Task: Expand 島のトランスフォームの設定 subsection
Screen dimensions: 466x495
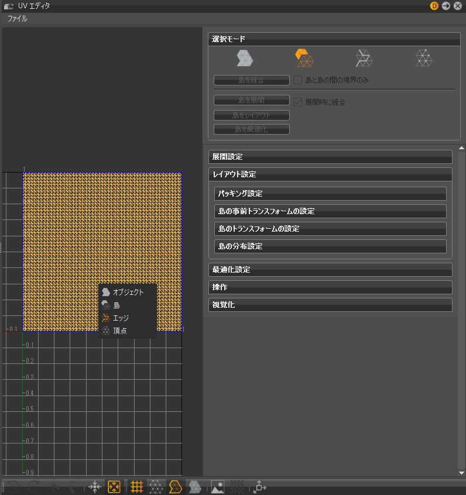Action: click(x=330, y=229)
